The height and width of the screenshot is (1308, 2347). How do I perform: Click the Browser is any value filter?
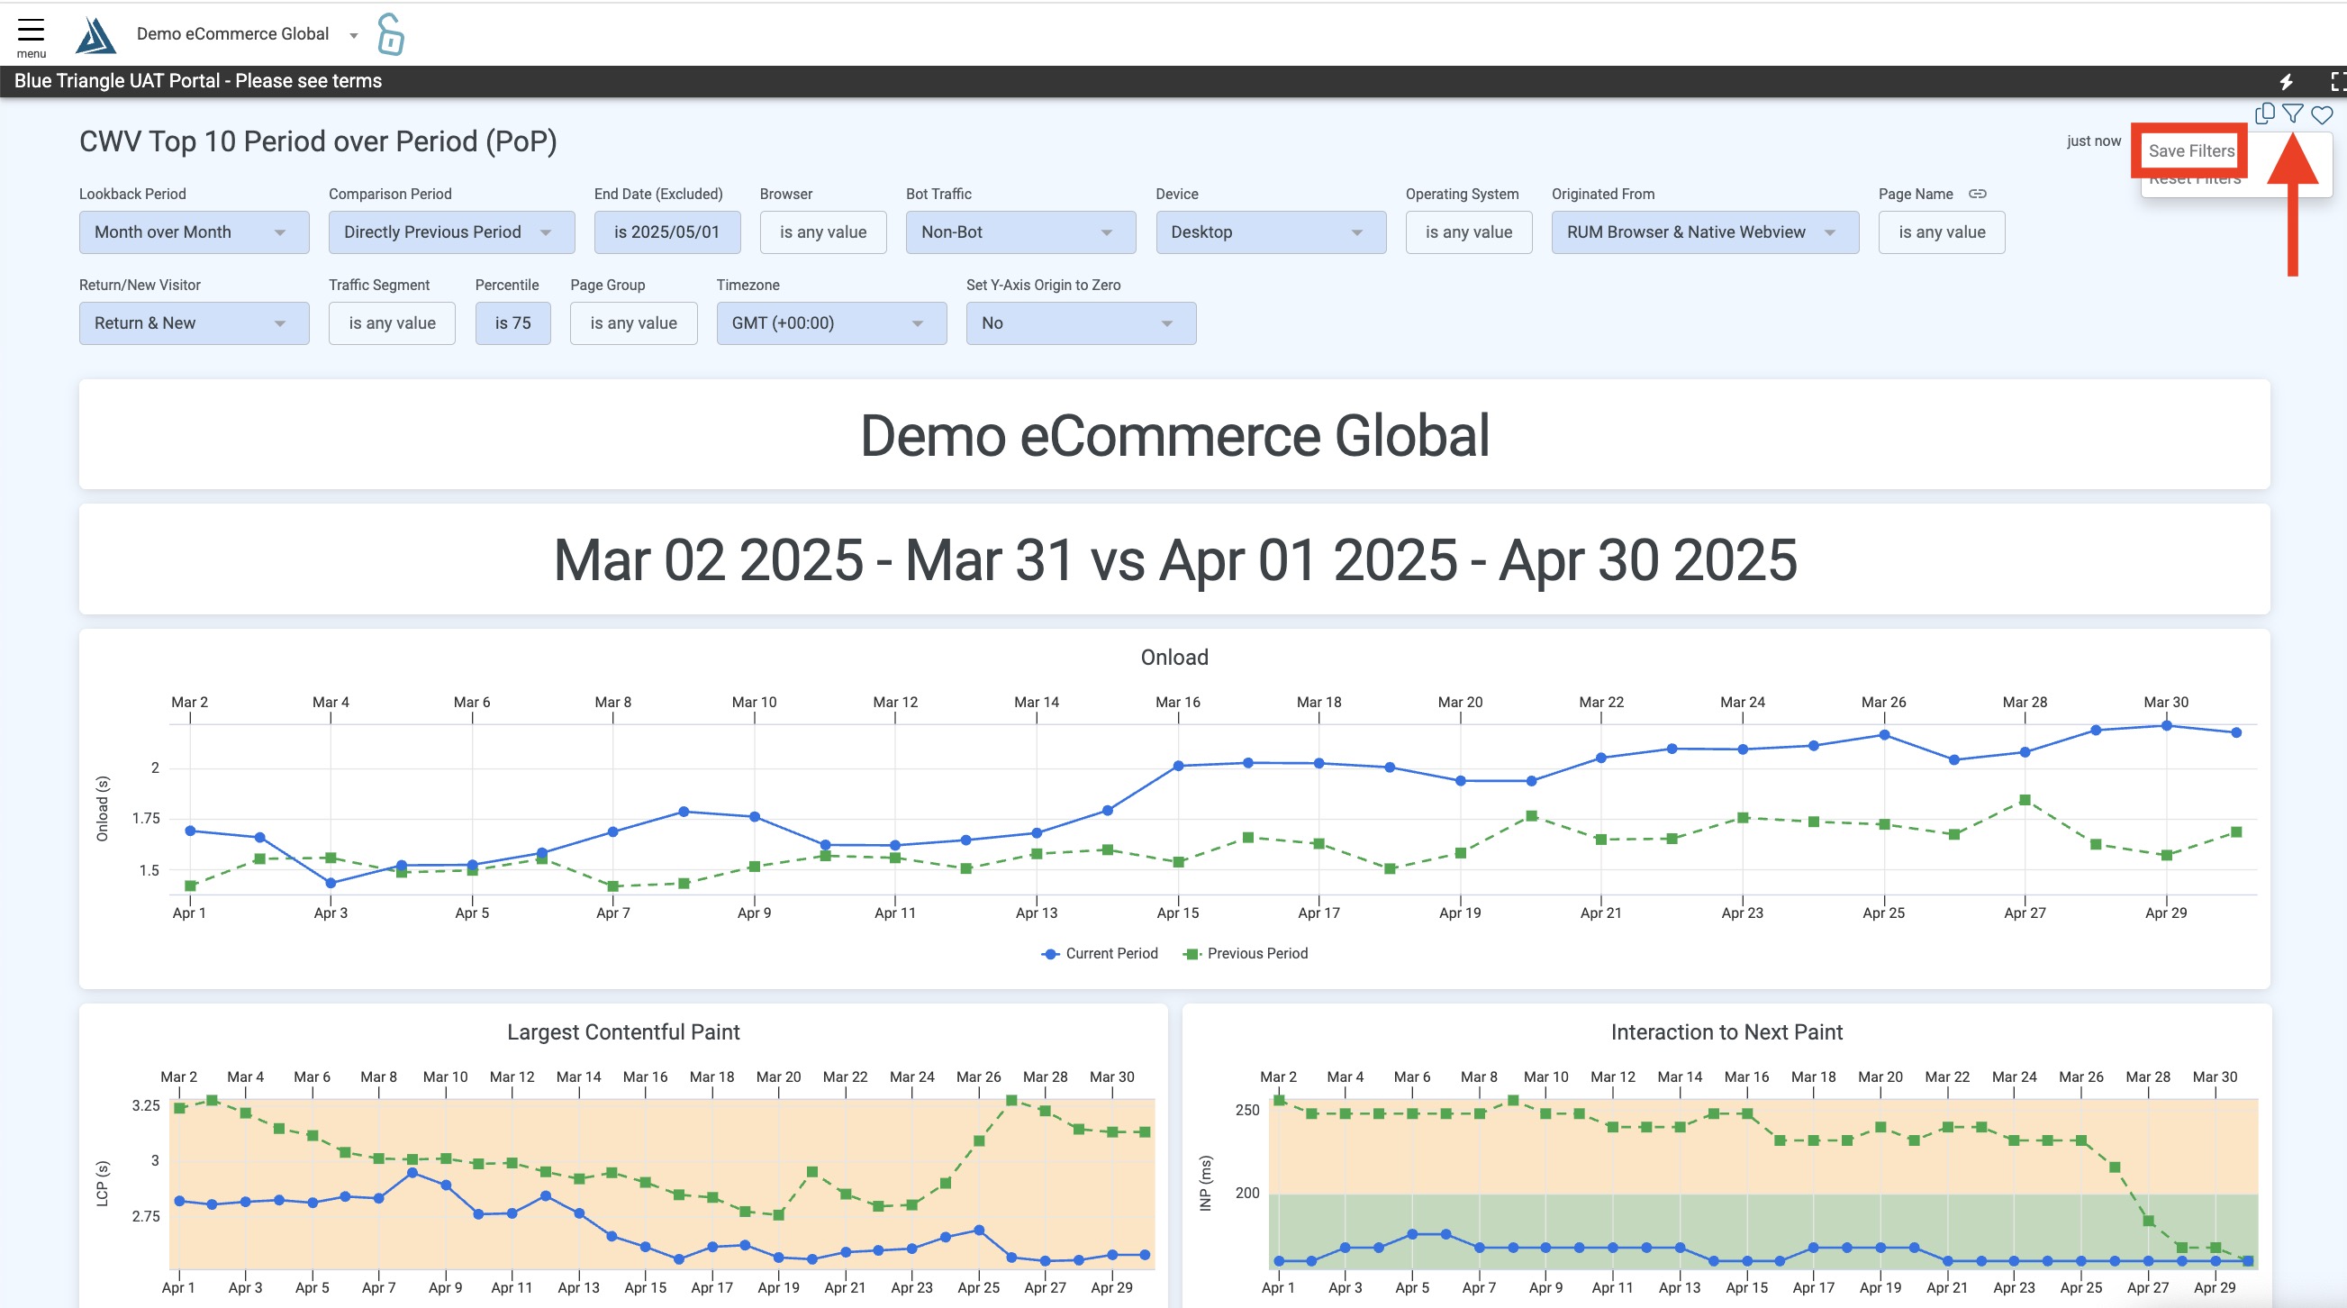pyautogui.click(x=823, y=232)
